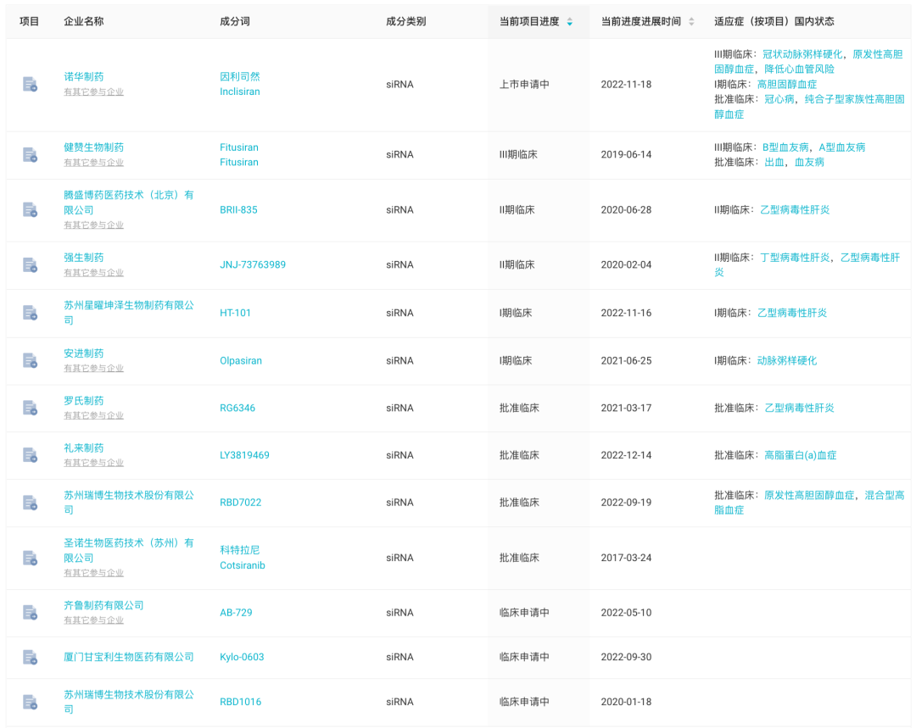The image size is (916, 728).
Task: Open ingredient link Olpasiran
Action: tap(241, 360)
